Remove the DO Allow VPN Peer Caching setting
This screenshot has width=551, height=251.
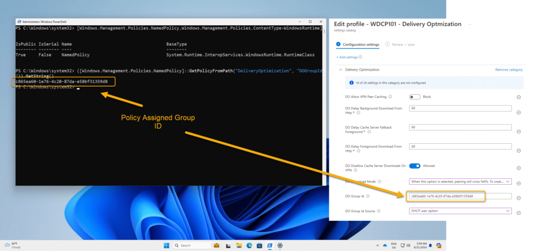pos(518,97)
